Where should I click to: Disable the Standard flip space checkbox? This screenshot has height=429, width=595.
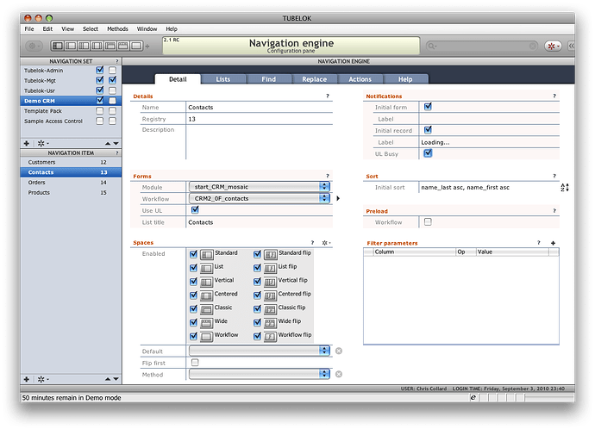pos(257,254)
